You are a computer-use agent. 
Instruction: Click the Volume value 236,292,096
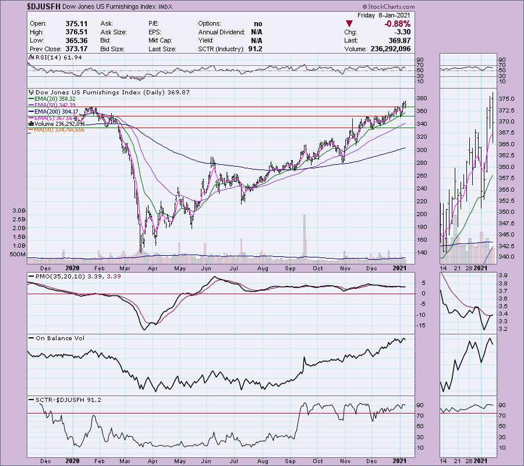click(x=390, y=49)
